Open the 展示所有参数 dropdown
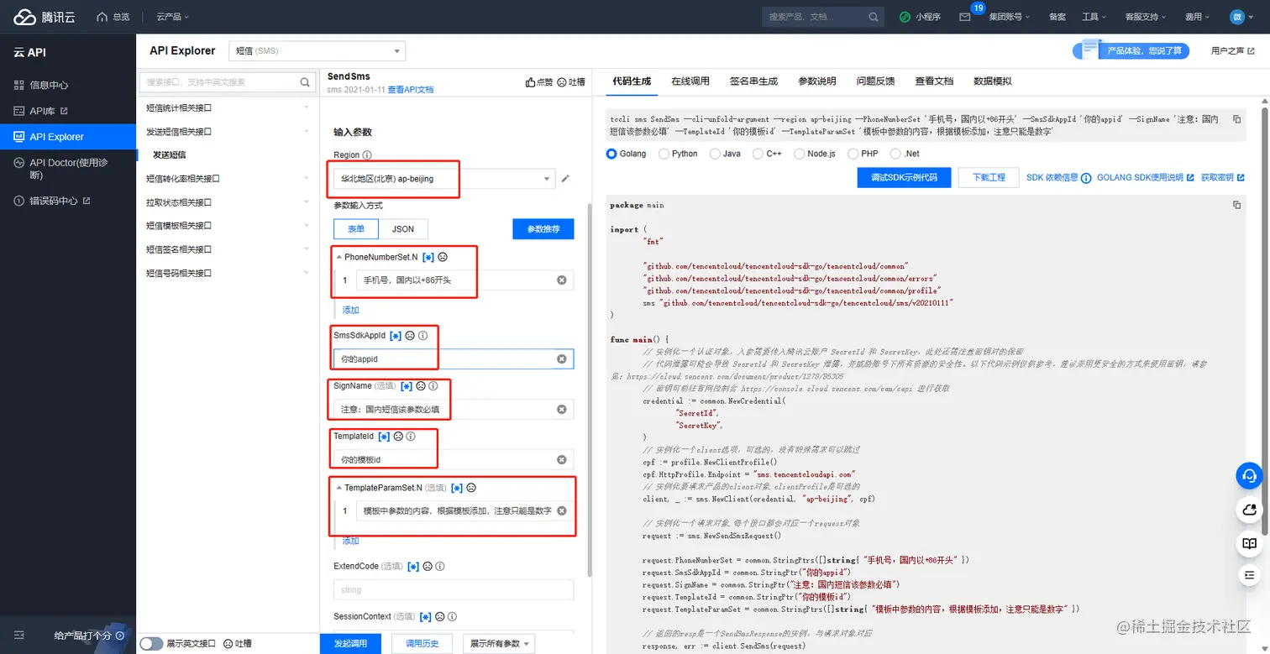Image resolution: width=1270 pixels, height=654 pixels. pos(499,644)
